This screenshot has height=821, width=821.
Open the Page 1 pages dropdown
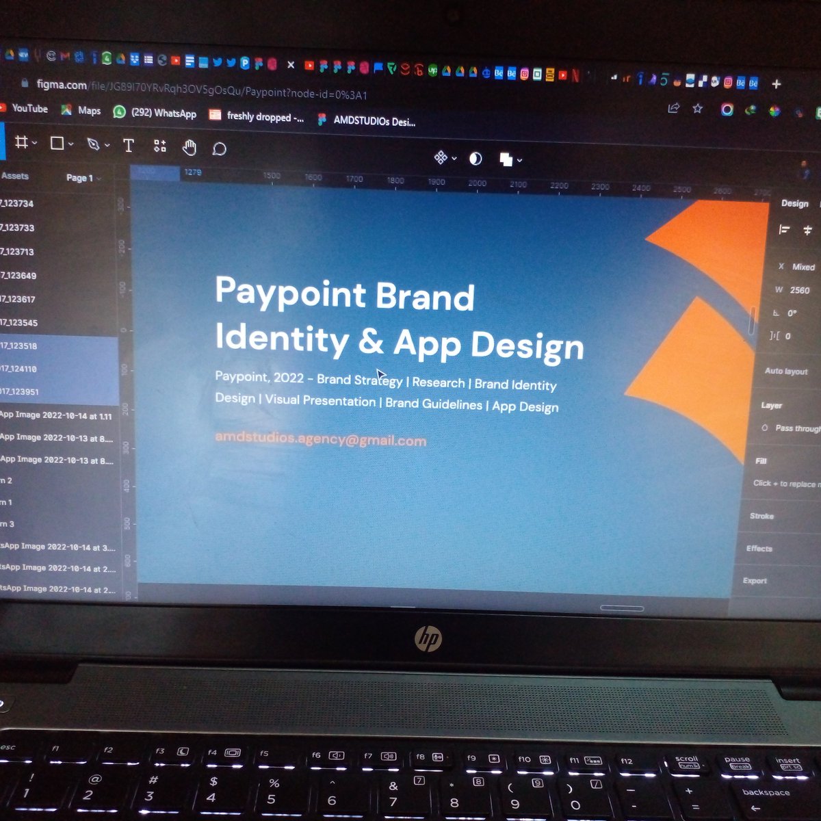(x=83, y=178)
